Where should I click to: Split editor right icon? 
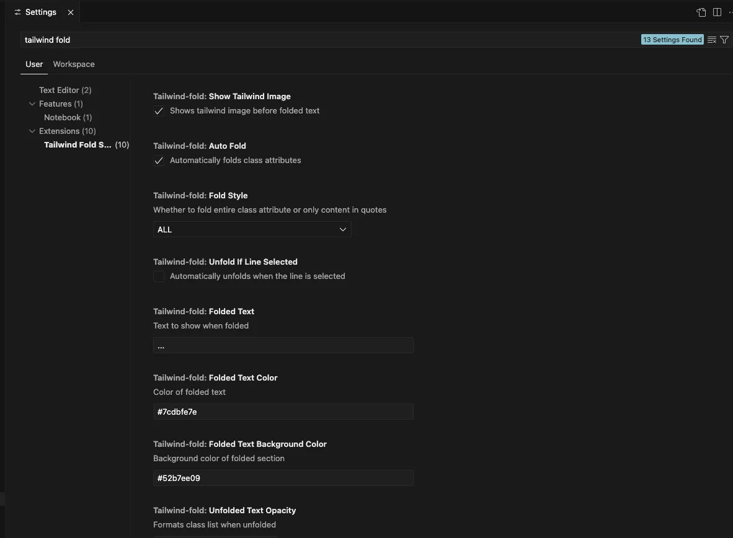[717, 12]
